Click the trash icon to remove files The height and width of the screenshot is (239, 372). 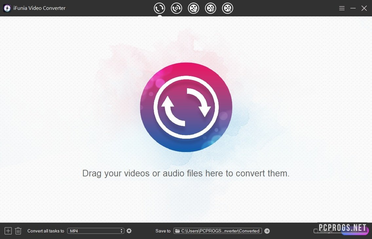18,231
